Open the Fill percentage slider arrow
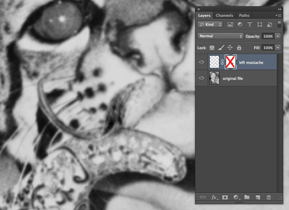 click(x=278, y=48)
